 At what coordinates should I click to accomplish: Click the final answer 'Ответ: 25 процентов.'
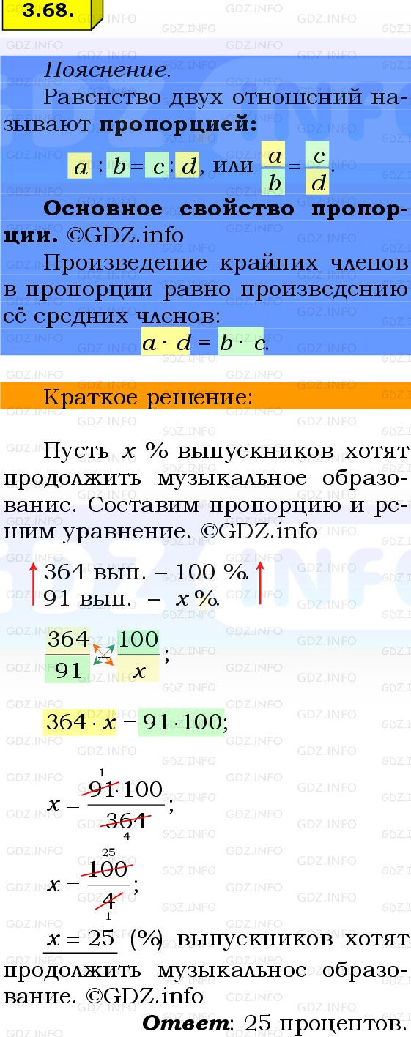pyautogui.click(x=274, y=1022)
